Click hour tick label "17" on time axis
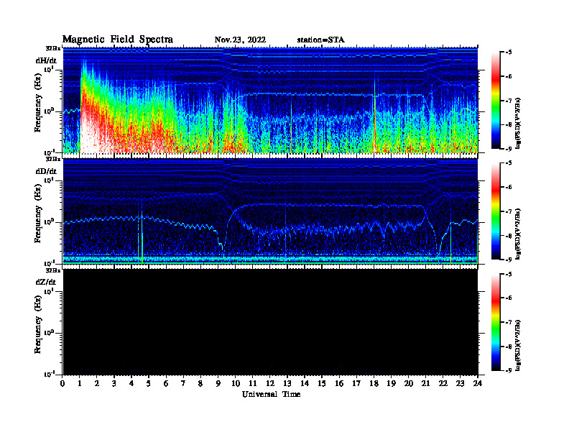 tap(356, 383)
